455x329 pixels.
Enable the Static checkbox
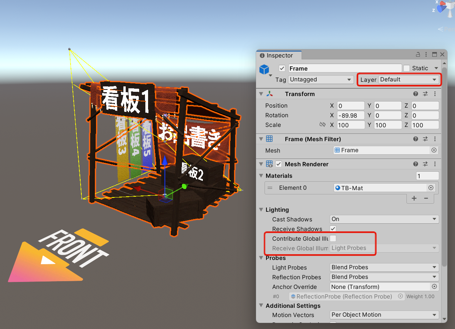pos(406,68)
